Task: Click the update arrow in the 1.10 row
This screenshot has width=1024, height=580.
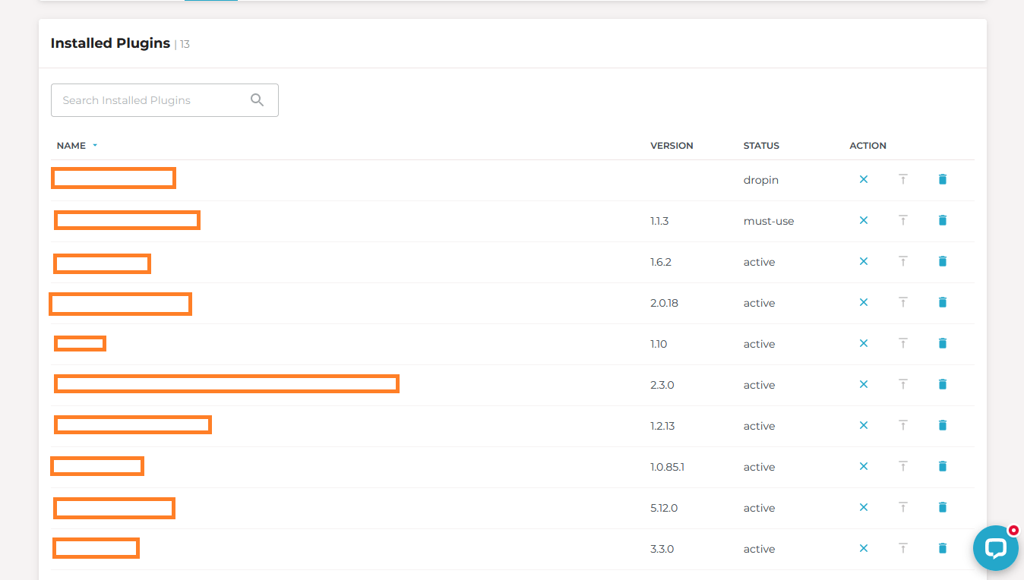Action: (903, 343)
